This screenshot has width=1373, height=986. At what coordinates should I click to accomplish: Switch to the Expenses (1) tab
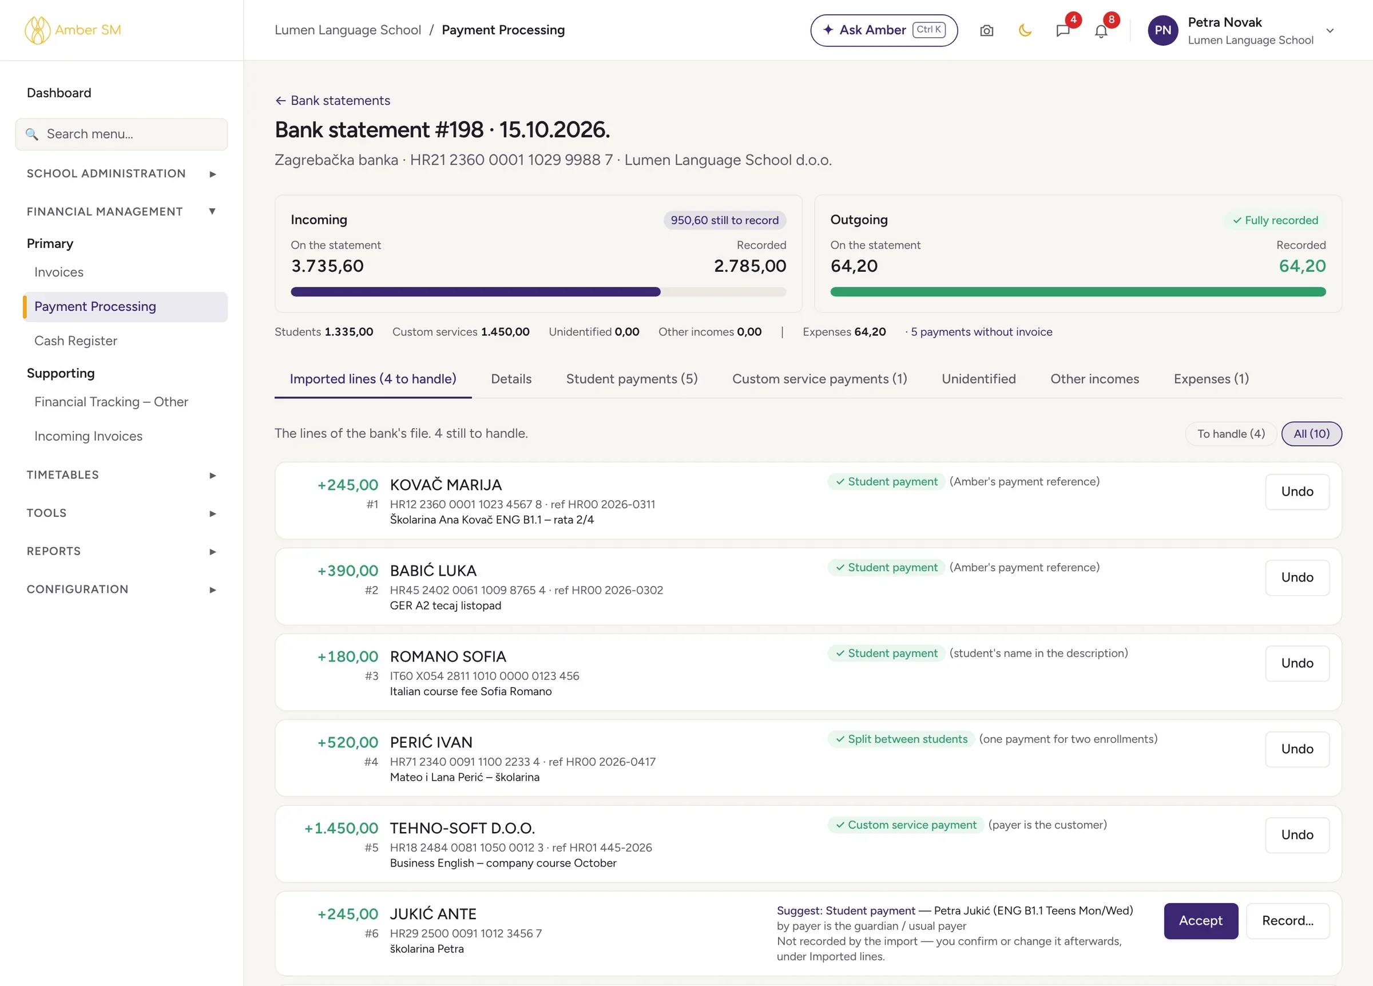1211,379
